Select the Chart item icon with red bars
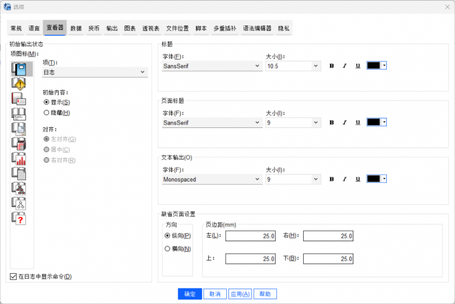Viewport: 455px width, 304px height. (x=19, y=159)
